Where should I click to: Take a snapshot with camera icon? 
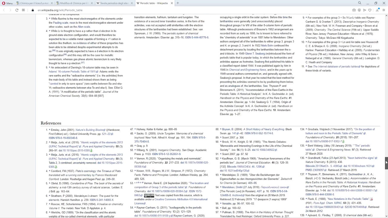click(x=354, y=10)
